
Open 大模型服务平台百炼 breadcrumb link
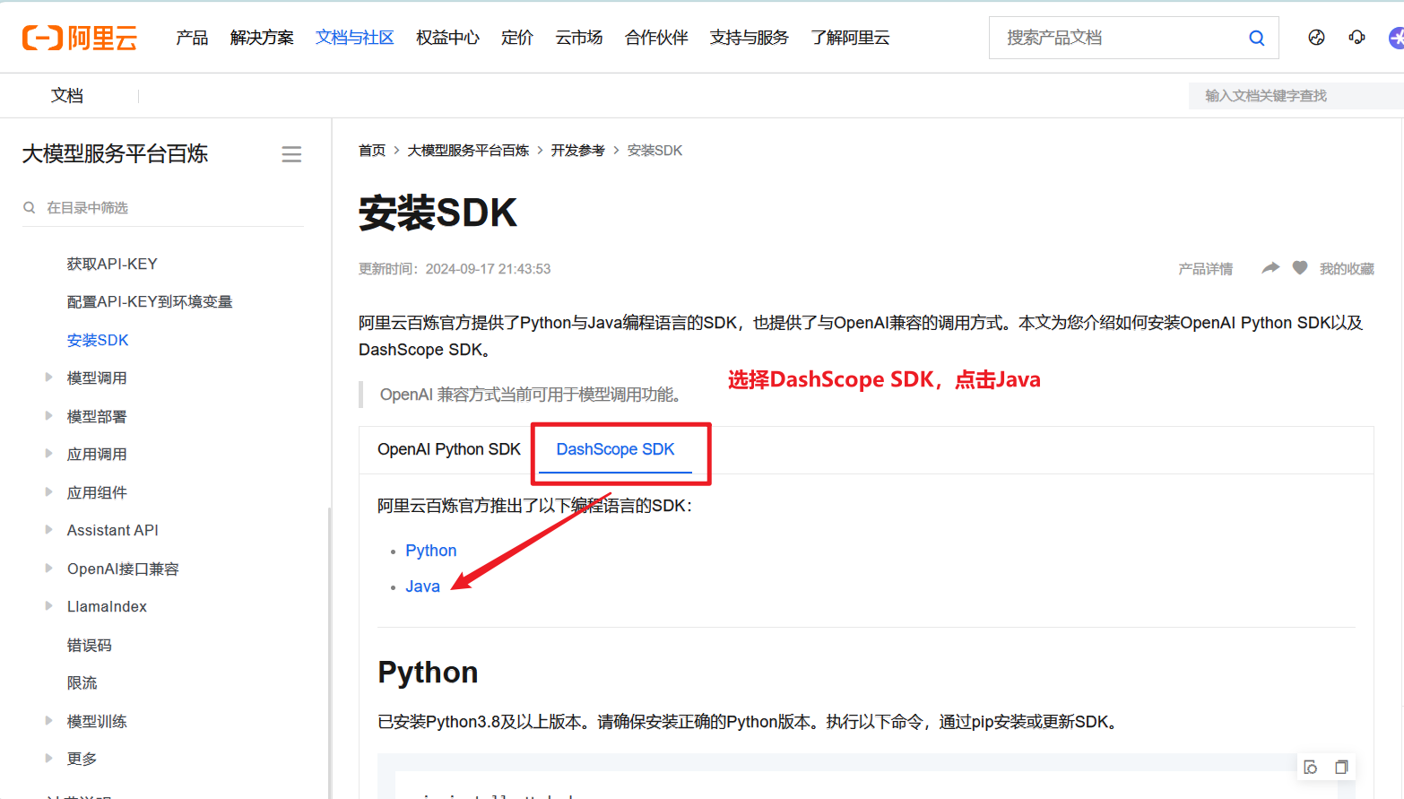tap(468, 151)
